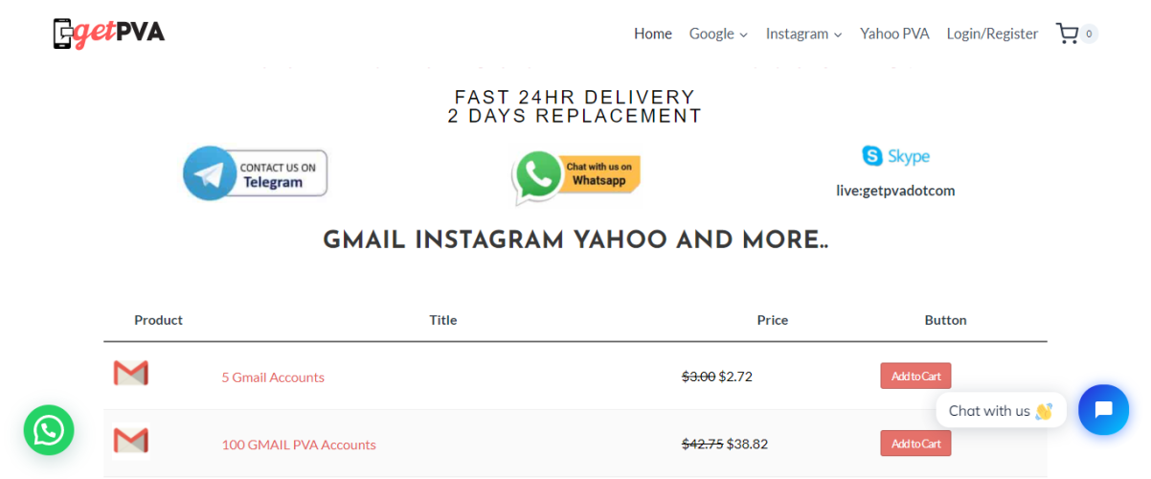Open the Login/Register page
Image resolution: width=1151 pixels, height=479 pixels.
pos(992,34)
